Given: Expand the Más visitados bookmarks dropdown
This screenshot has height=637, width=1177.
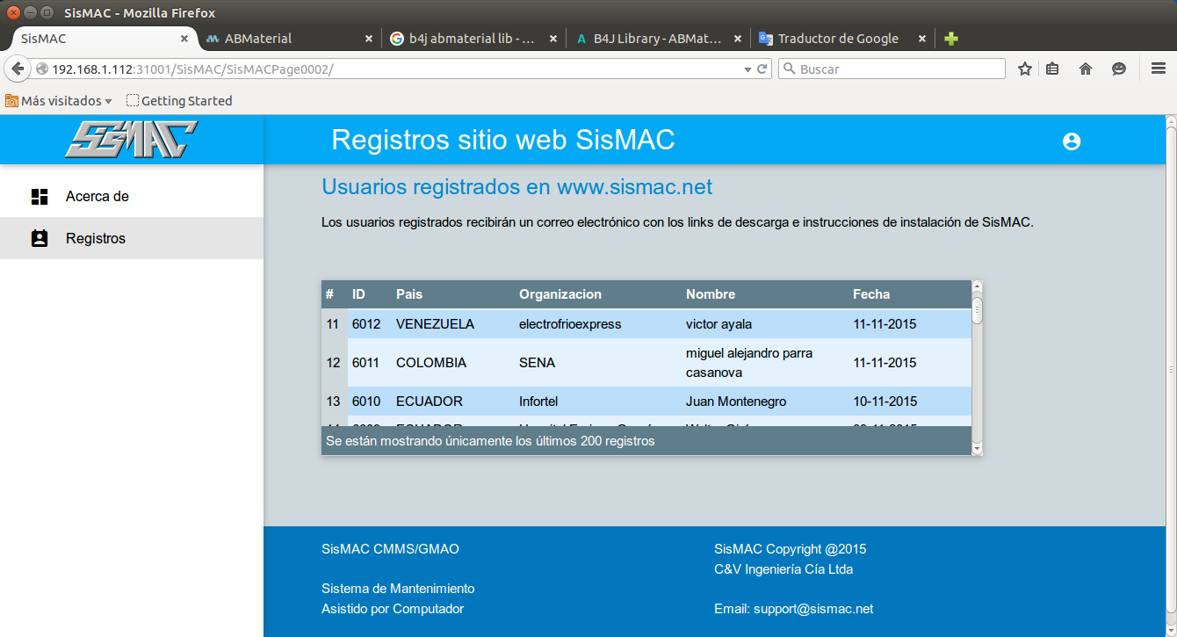Looking at the screenshot, I should pos(59,101).
